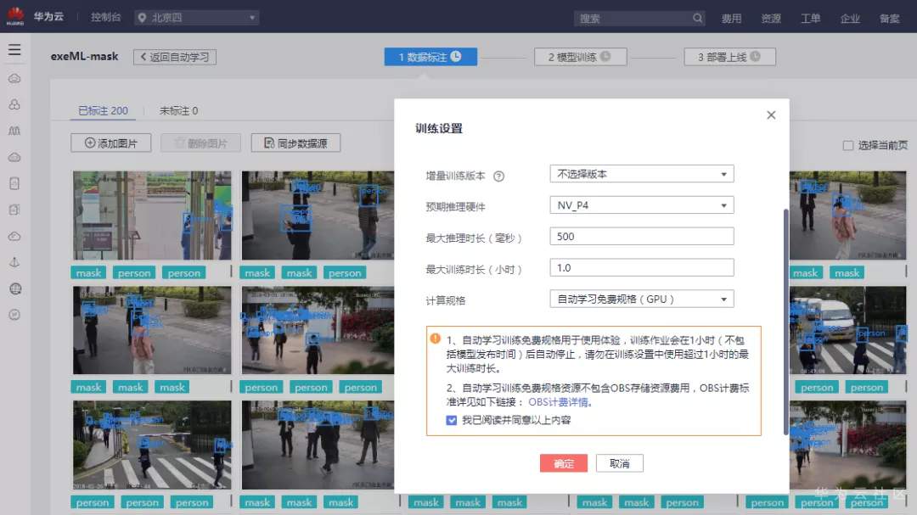Open the hamburger menu in the sidebar

[x=14, y=50]
